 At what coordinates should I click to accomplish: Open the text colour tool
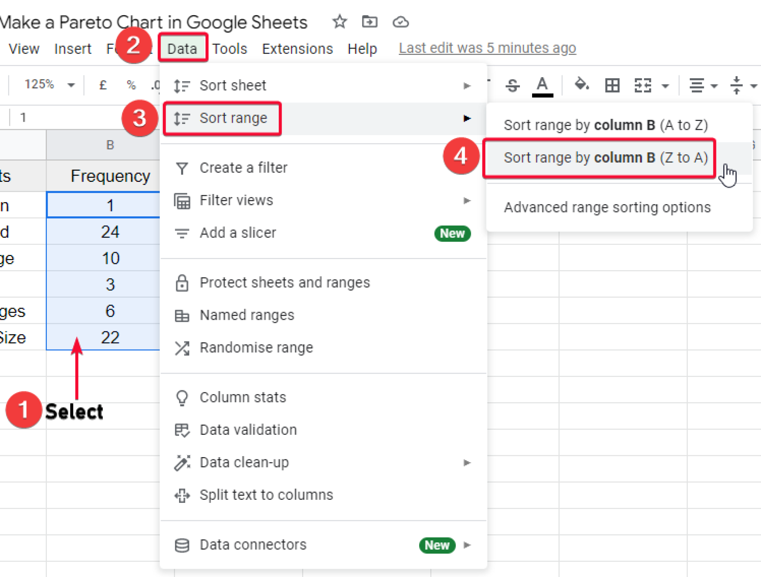click(x=543, y=86)
